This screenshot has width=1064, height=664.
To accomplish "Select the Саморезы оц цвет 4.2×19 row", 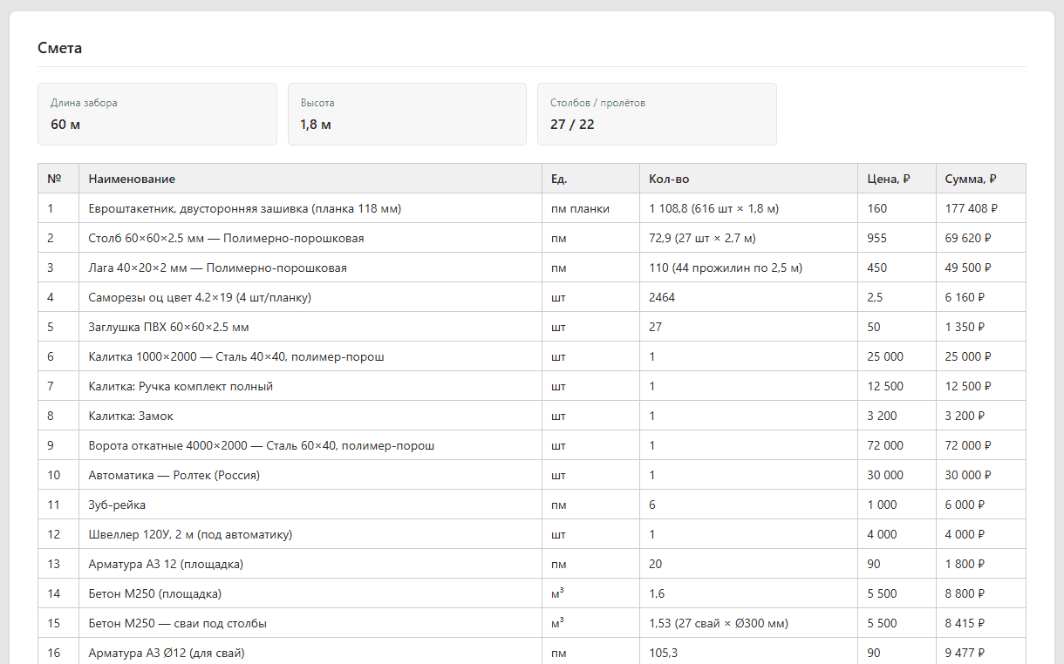I will tap(532, 297).
